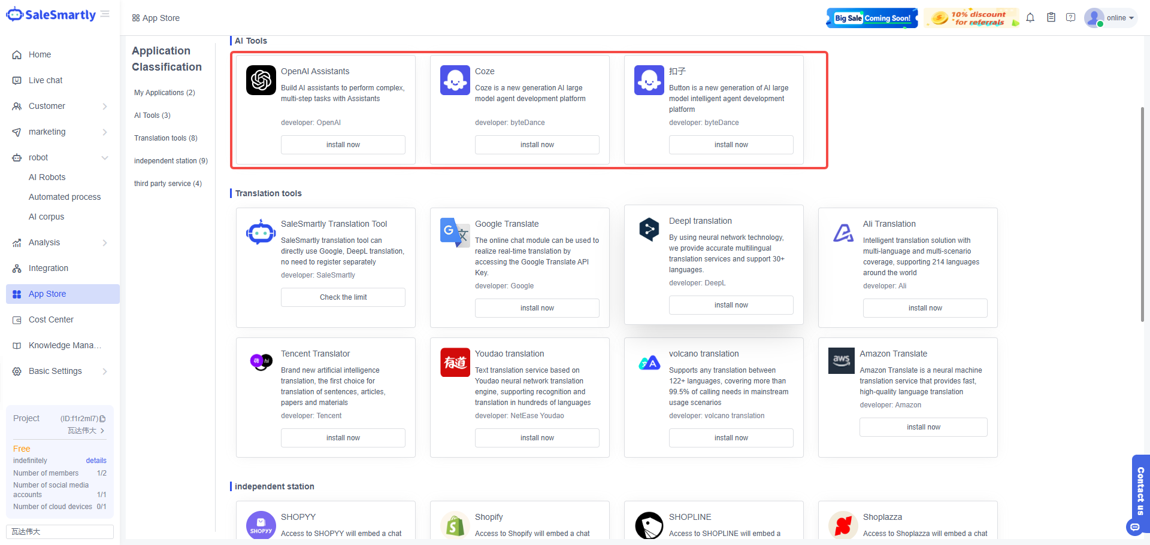Select the App Store sidebar item
Image resolution: width=1150 pixels, height=545 pixels.
click(63, 294)
